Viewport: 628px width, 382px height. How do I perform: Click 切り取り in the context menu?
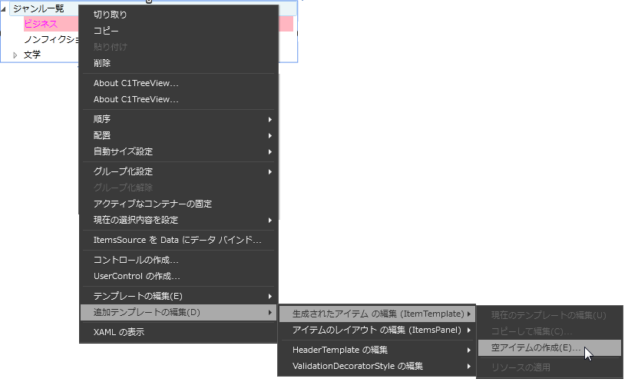111,15
